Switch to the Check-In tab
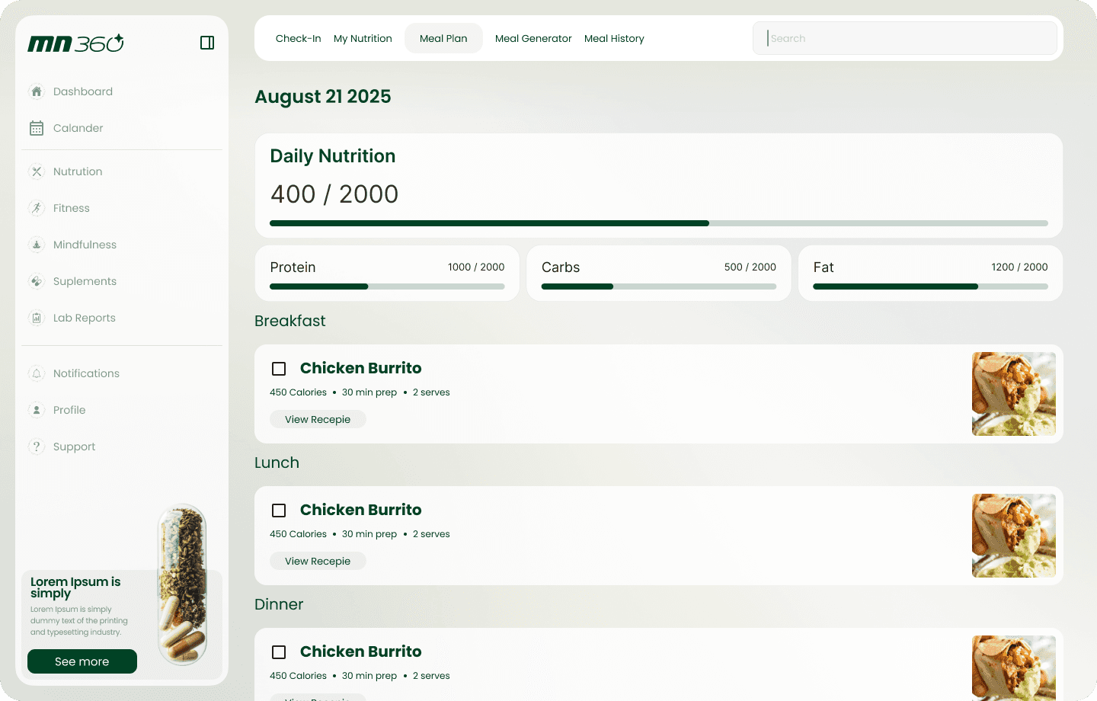Screen dimensions: 1097x701 [298, 38]
